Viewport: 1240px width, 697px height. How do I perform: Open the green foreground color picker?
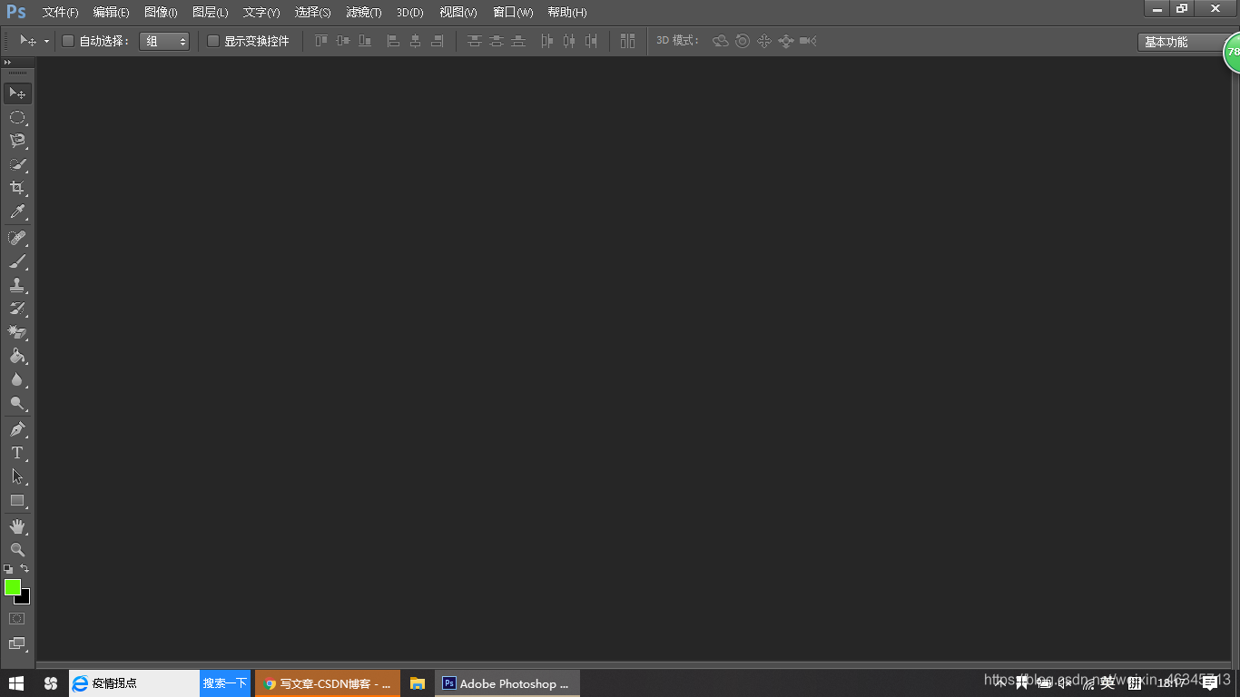point(12,587)
